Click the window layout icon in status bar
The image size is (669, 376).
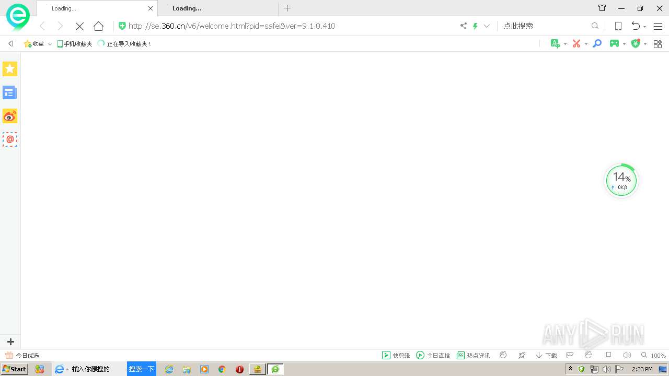pyautogui.click(x=607, y=355)
